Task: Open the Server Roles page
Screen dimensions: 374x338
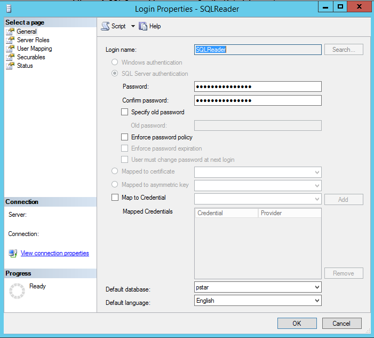Action: point(33,40)
